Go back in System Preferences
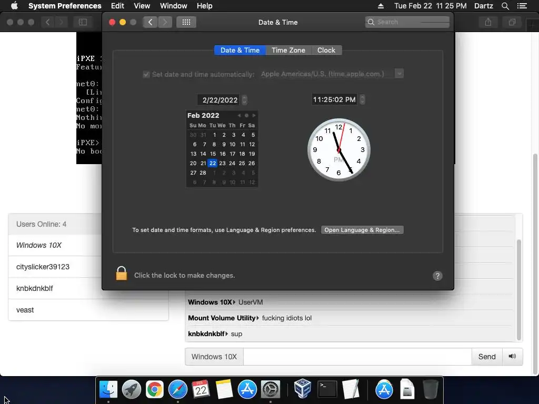 click(x=150, y=22)
